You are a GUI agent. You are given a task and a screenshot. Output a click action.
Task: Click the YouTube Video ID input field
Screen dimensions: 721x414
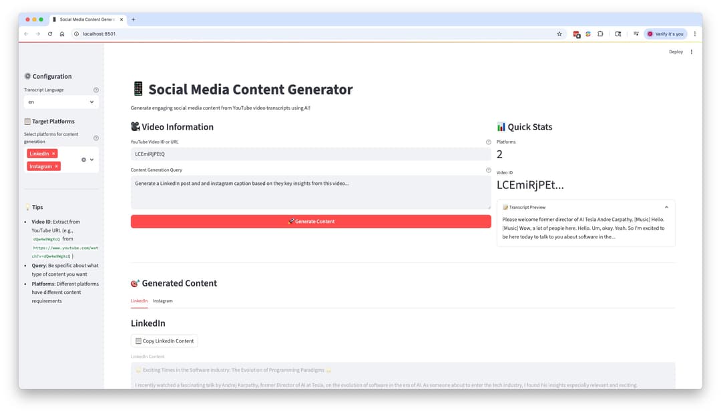[310, 154]
